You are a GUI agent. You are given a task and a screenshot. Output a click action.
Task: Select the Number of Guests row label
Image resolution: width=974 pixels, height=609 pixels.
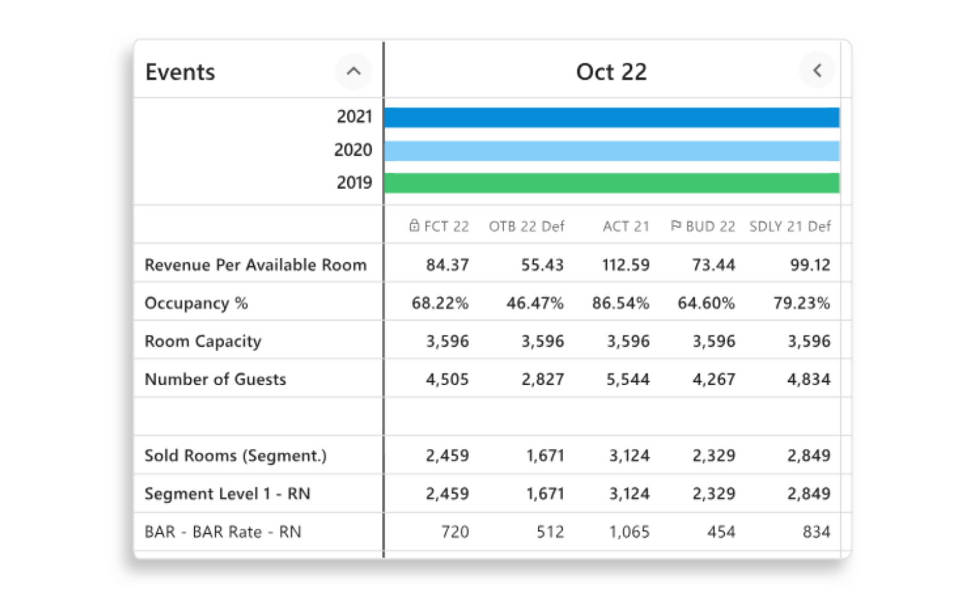pos(215,379)
